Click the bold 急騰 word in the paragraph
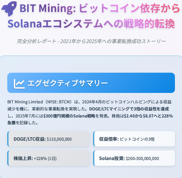Image resolution: width=182 pixels, height=178 pixels. point(11,123)
